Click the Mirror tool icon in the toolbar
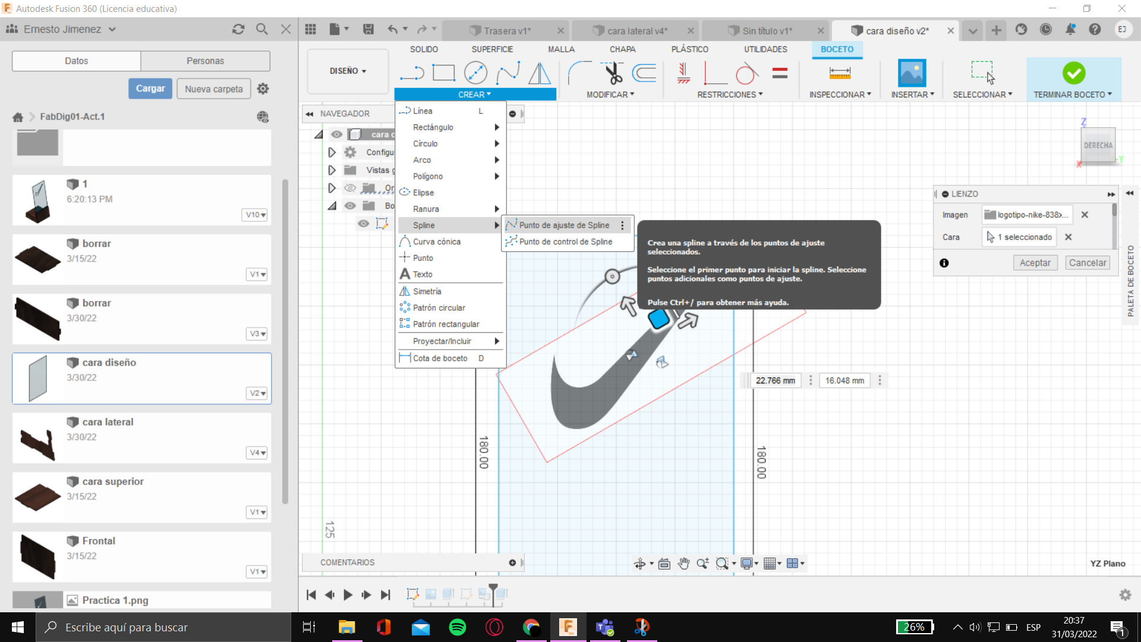Screen dimensions: 1141x642 tap(540, 73)
